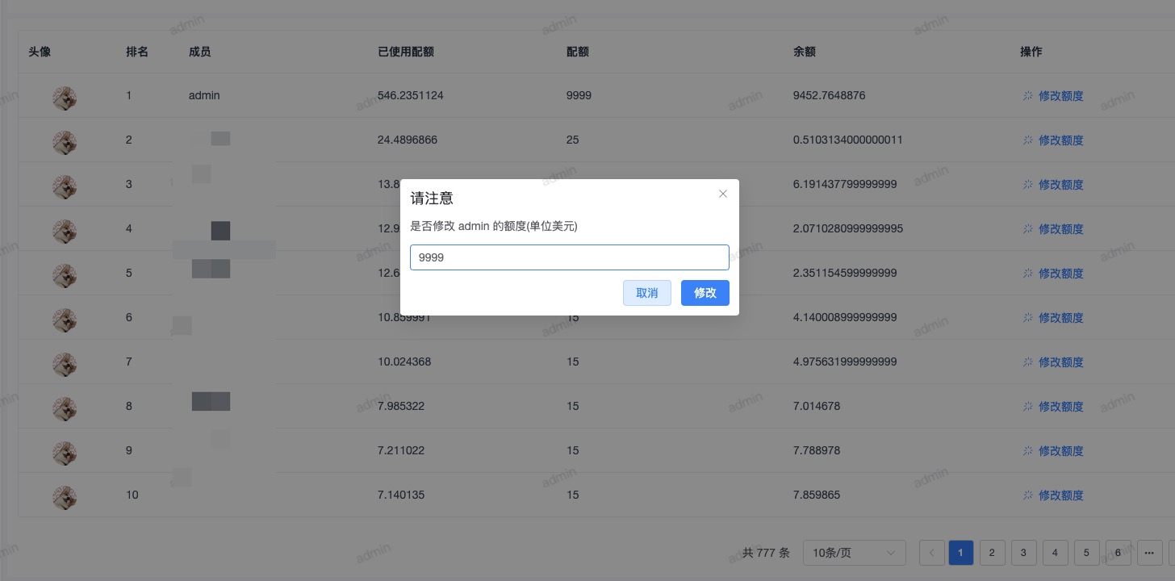Open the 10条/页 page size dropdown
The height and width of the screenshot is (581, 1175).
(x=855, y=553)
